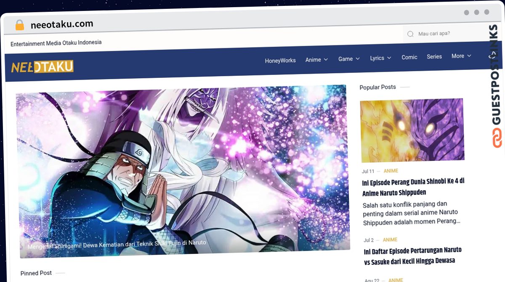Select the neeotaku.com address text

tap(62, 24)
